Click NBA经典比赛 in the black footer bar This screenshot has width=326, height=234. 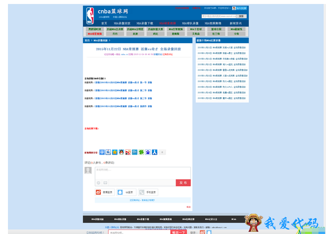tap(188, 219)
